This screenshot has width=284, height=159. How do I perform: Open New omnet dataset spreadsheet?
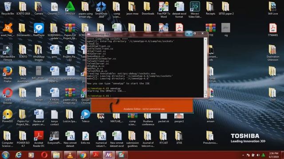[x=70, y=139]
